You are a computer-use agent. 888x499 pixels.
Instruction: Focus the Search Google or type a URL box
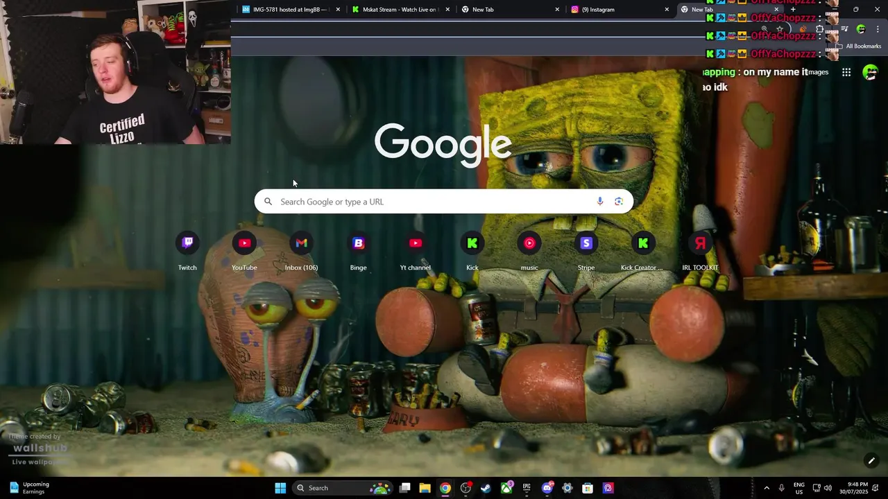pos(444,202)
